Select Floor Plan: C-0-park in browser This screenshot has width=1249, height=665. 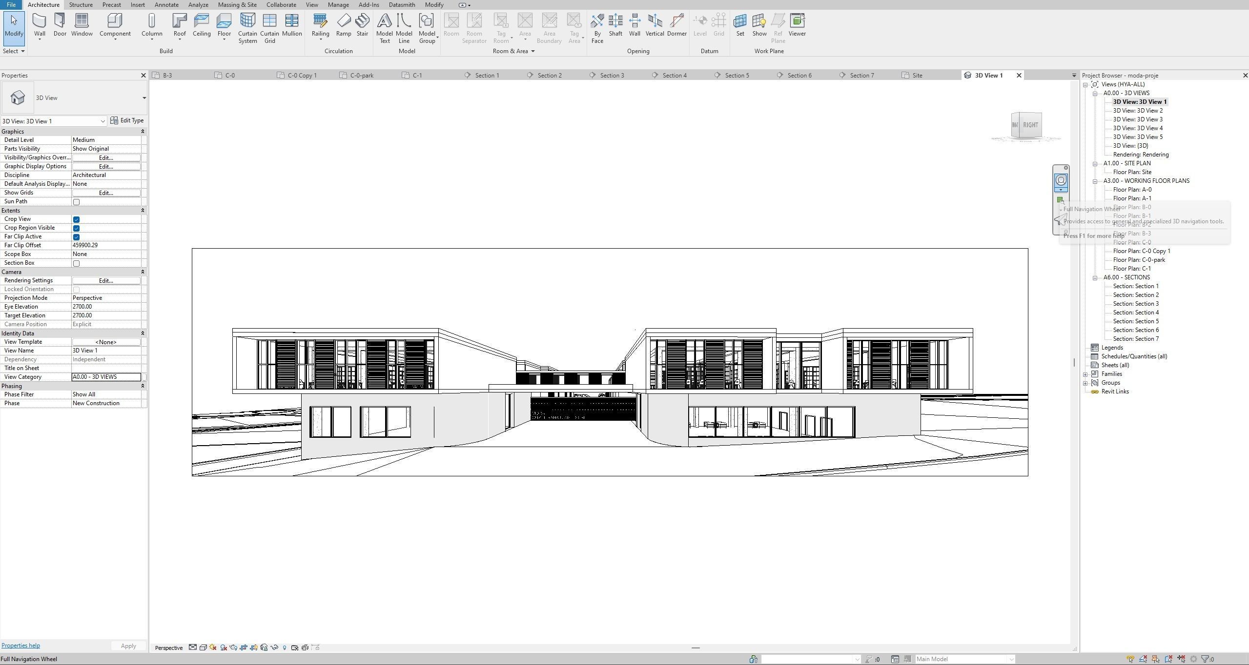(1139, 260)
